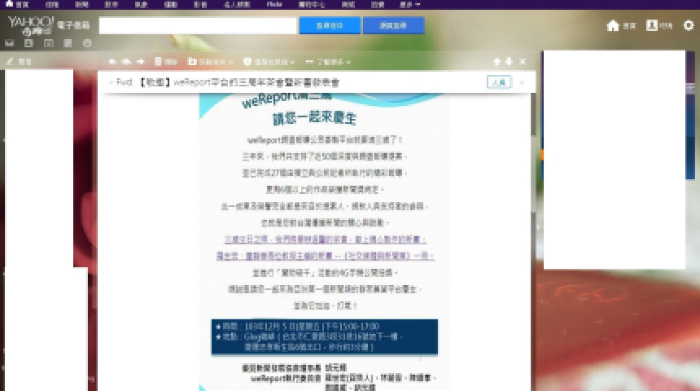Open the settings gear icon
Screen dimensions: 700x391
tap(689, 25)
